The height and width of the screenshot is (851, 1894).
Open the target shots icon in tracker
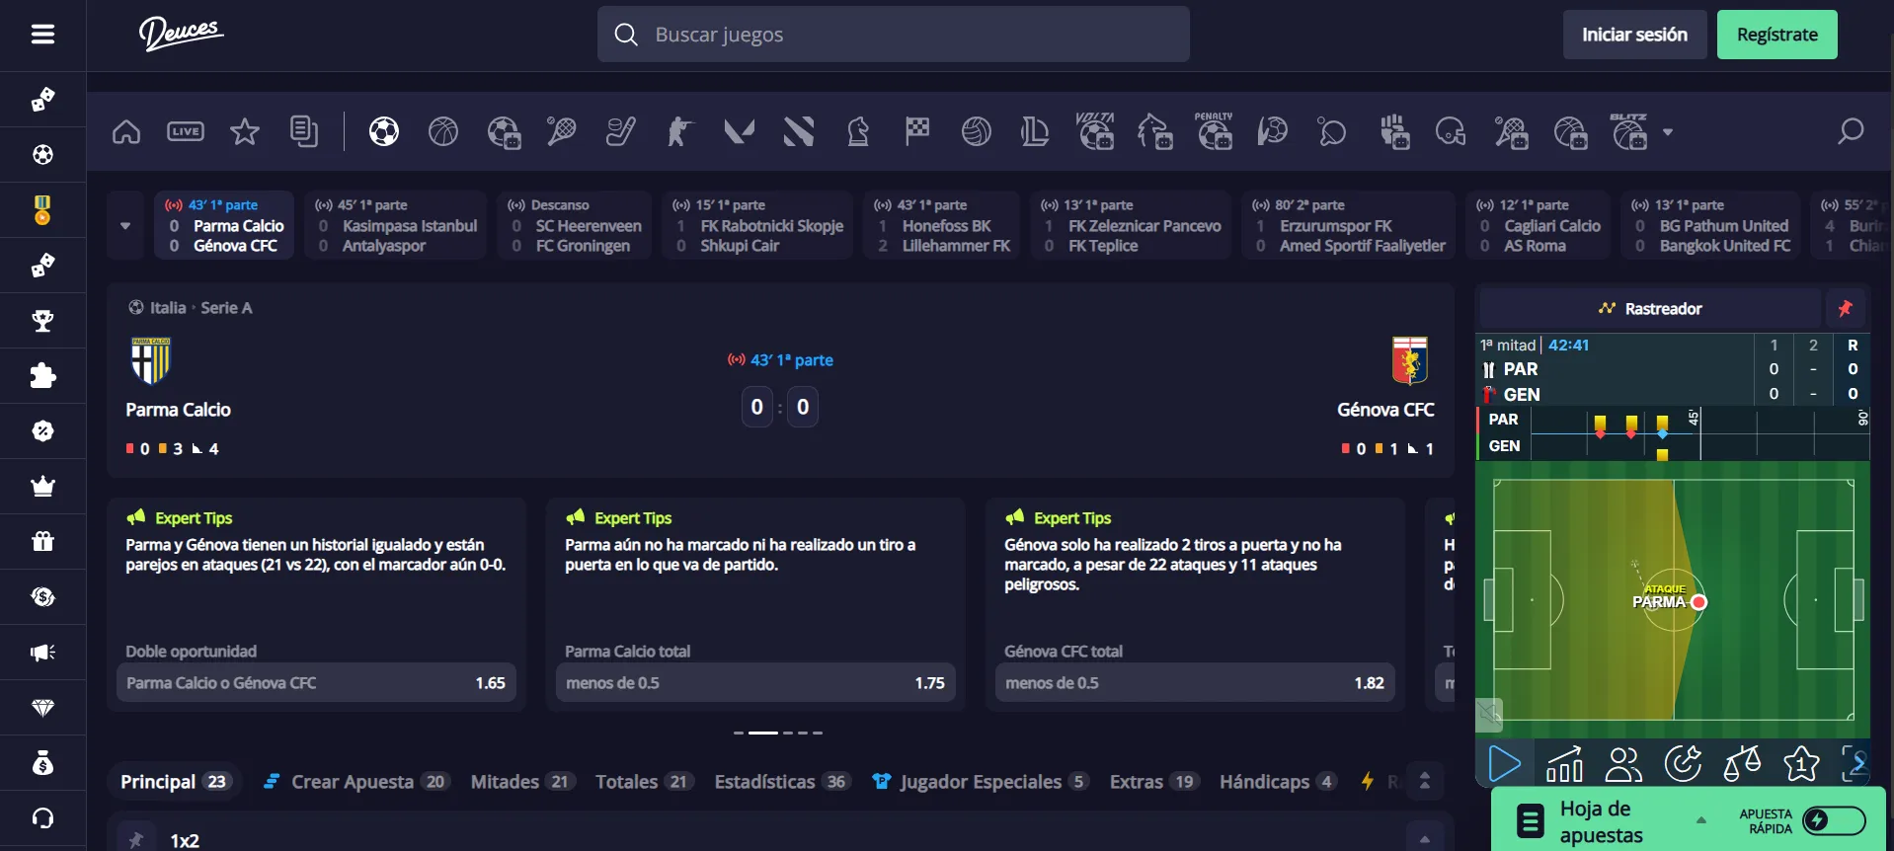pyautogui.click(x=1683, y=763)
